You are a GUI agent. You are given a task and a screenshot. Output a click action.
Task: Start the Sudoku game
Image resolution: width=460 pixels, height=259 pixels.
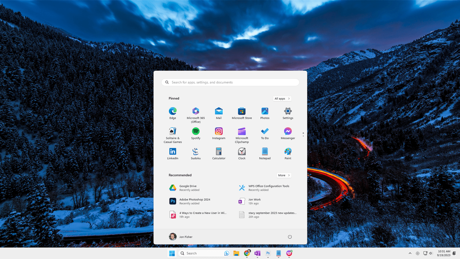click(196, 154)
